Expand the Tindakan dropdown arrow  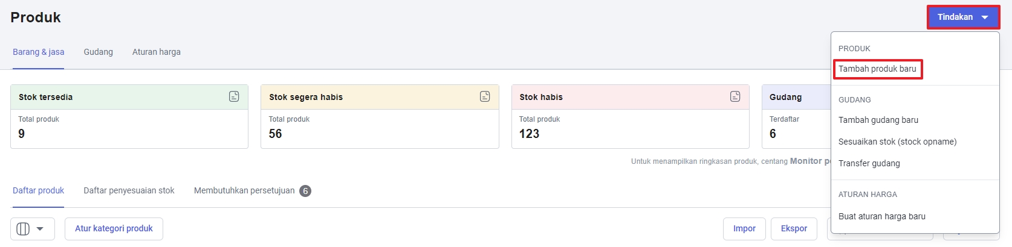click(985, 17)
